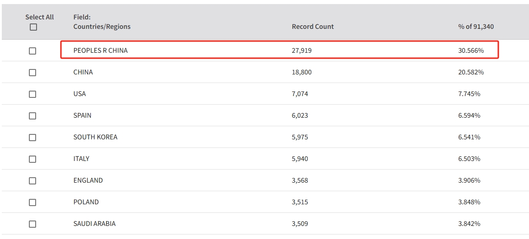Click the USA country label
Viewport: 529px width, 239px height.
79,94
